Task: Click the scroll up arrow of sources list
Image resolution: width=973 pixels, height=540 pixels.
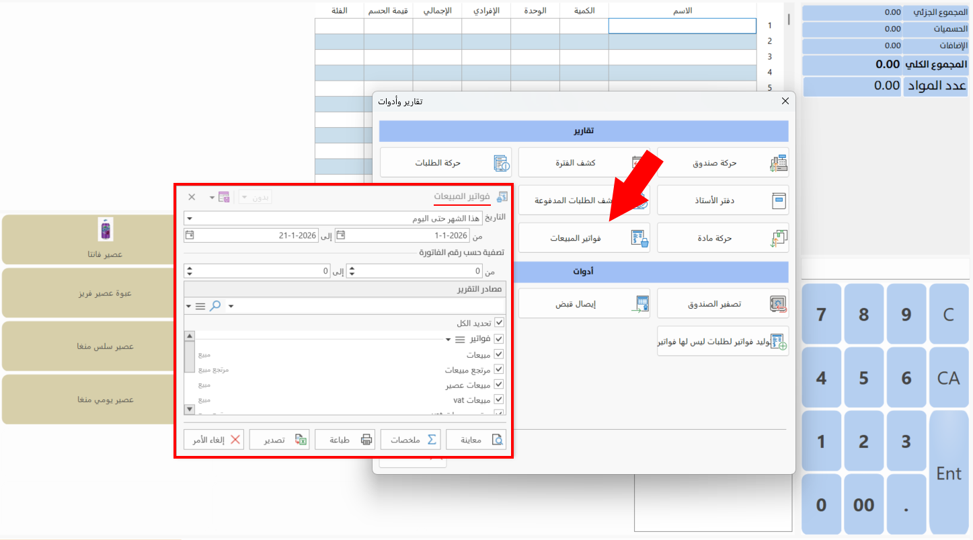Action: (190, 336)
